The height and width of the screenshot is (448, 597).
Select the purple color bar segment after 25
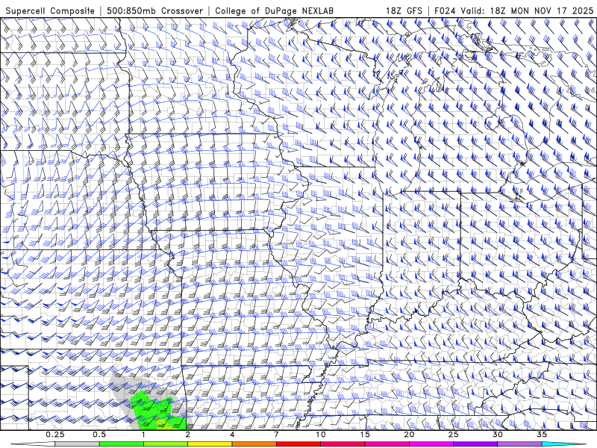coord(475,444)
